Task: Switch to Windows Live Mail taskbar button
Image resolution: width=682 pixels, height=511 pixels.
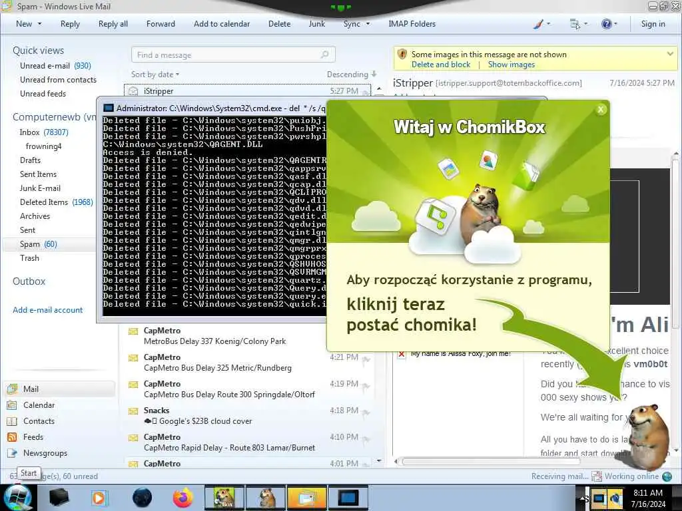Action: [x=306, y=498]
